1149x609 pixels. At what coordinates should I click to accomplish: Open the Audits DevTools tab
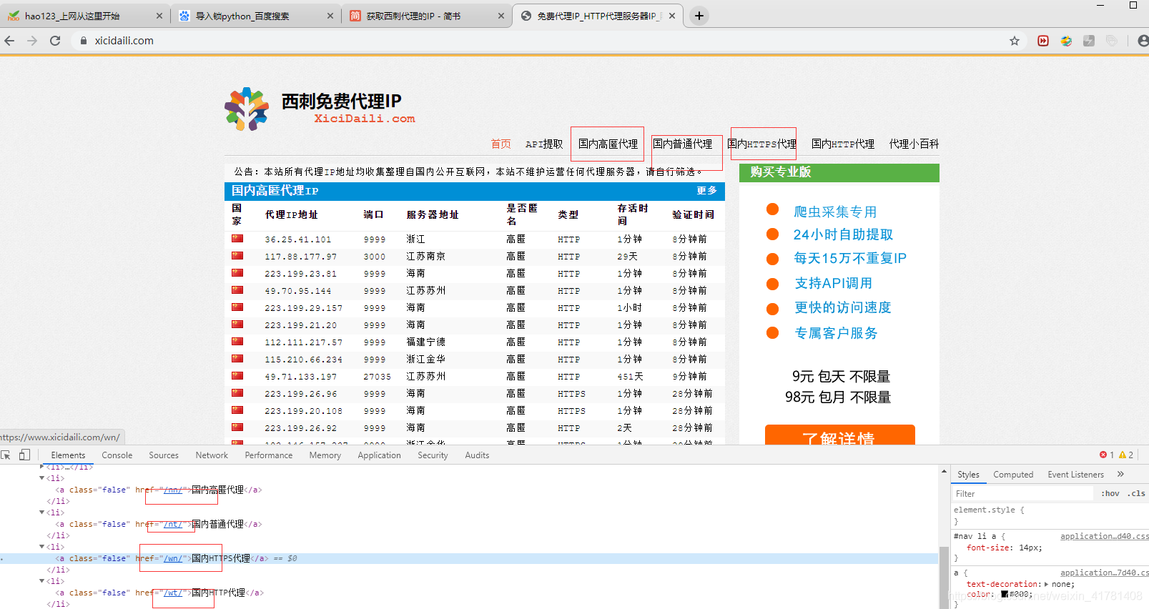pyautogui.click(x=478, y=455)
